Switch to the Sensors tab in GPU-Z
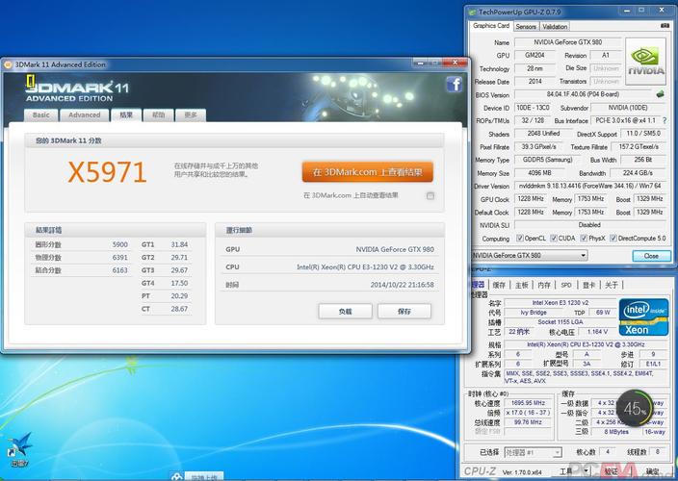The height and width of the screenshot is (481, 678). coord(526,27)
